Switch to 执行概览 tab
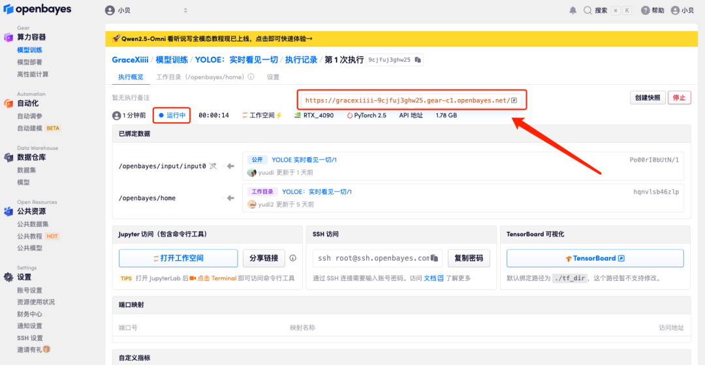This screenshot has height=365, width=705. [x=131, y=77]
